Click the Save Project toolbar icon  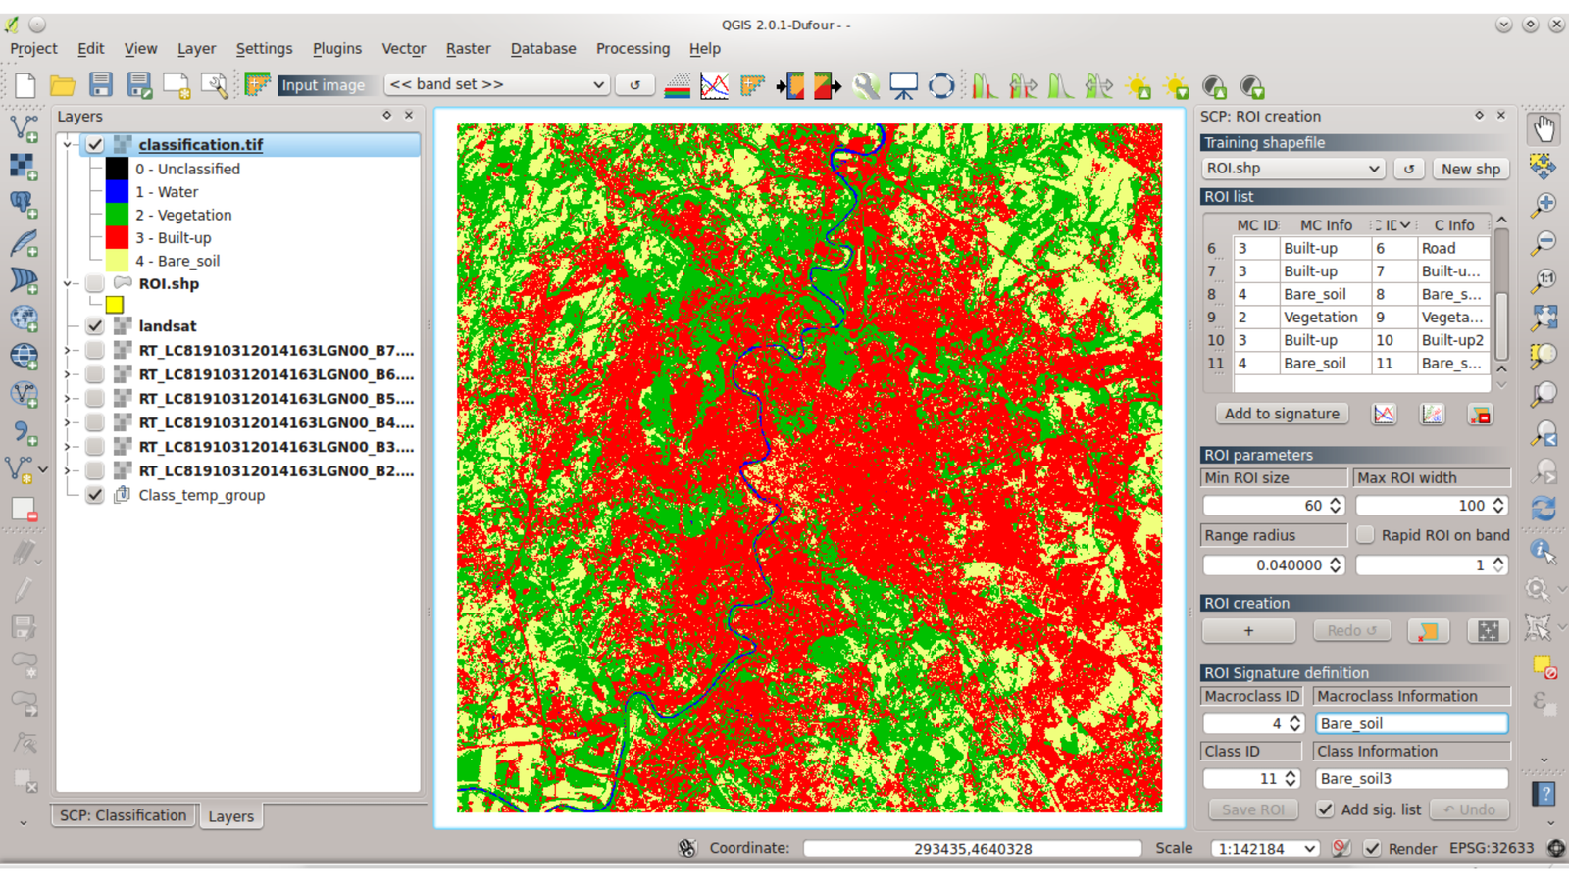pyautogui.click(x=101, y=85)
